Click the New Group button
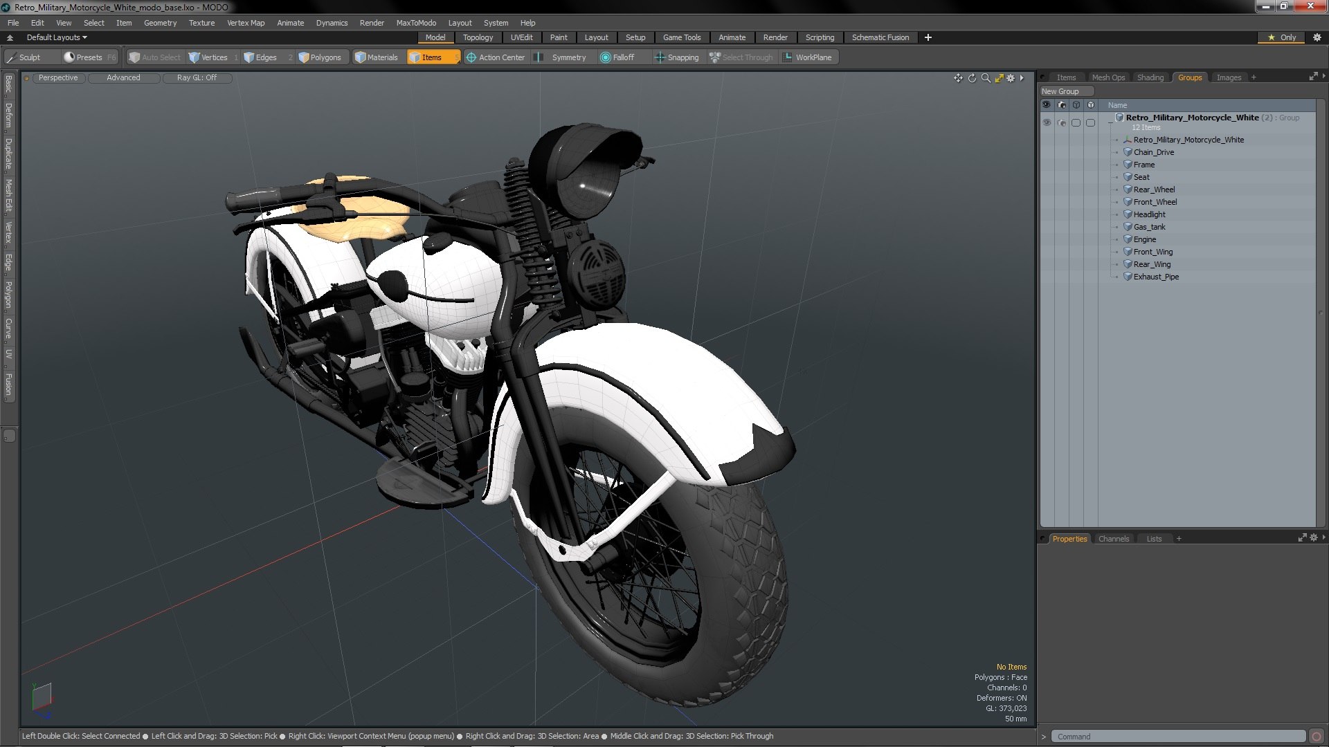 click(x=1066, y=91)
